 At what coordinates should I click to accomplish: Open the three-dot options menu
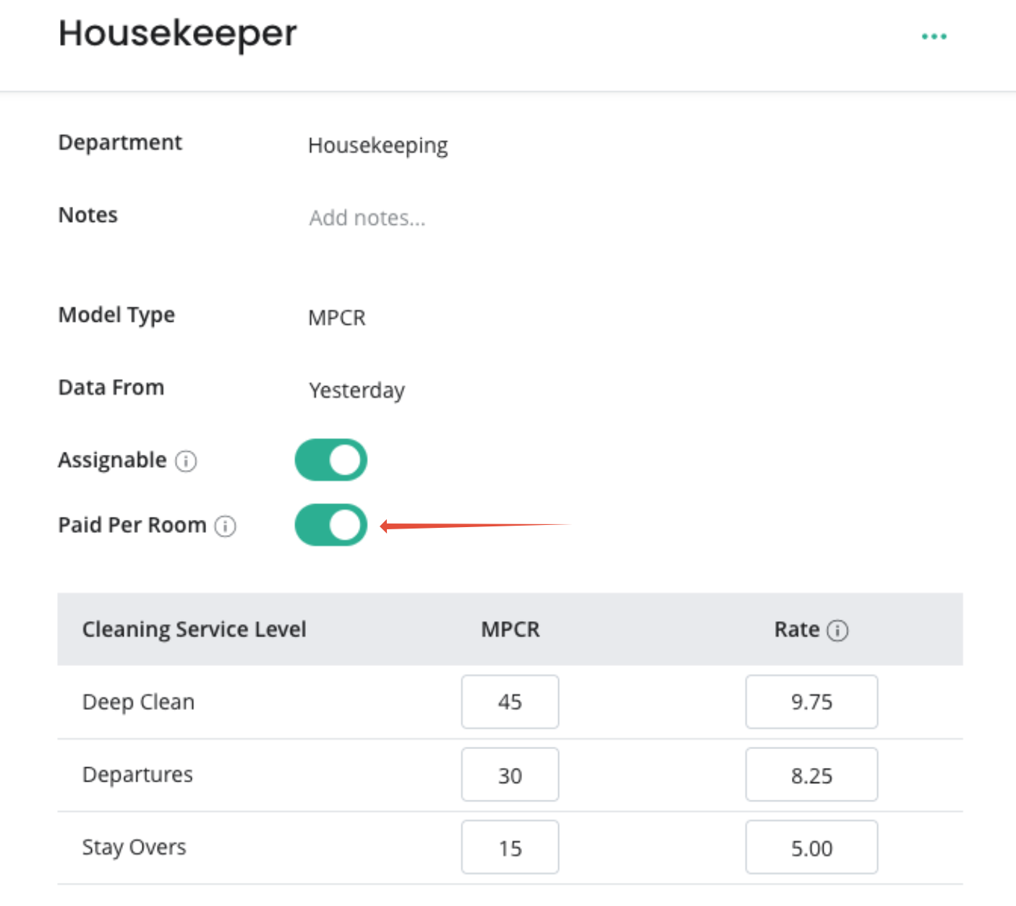(934, 36)
